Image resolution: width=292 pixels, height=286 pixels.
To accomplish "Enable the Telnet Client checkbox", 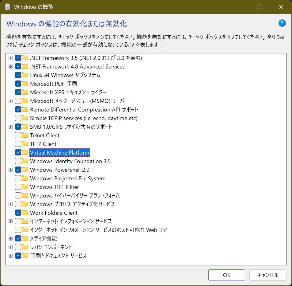I will (18, 135).
